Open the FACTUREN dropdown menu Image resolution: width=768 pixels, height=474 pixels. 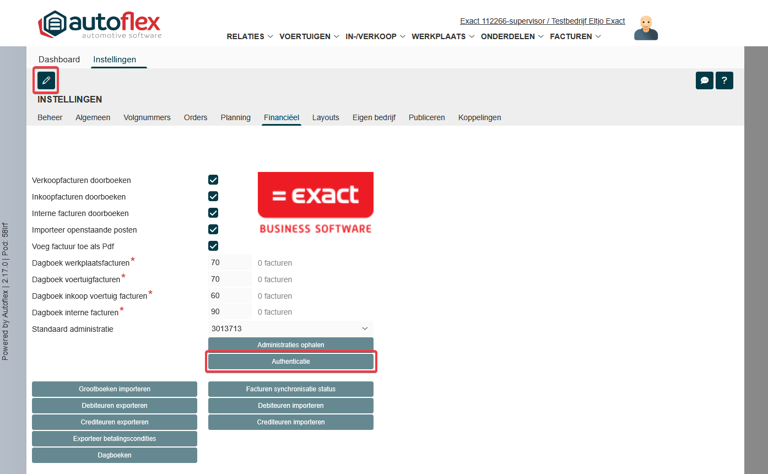[x=575, y=36]
